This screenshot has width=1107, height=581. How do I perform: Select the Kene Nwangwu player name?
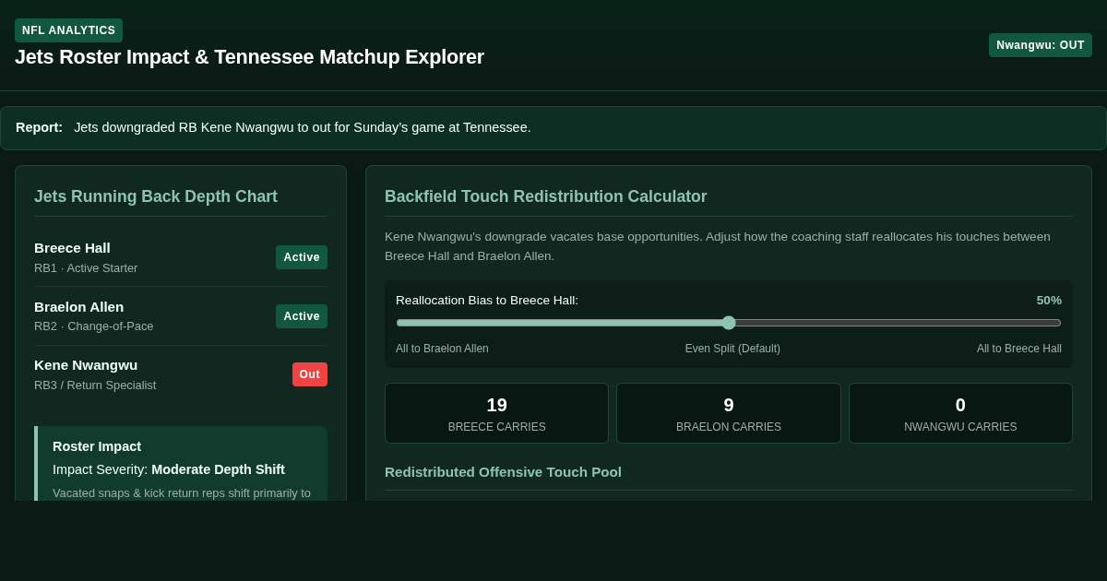coord(86,365)
